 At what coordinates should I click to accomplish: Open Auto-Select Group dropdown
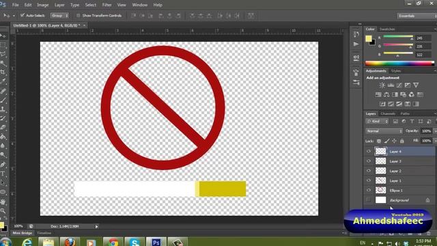point(59,16)
